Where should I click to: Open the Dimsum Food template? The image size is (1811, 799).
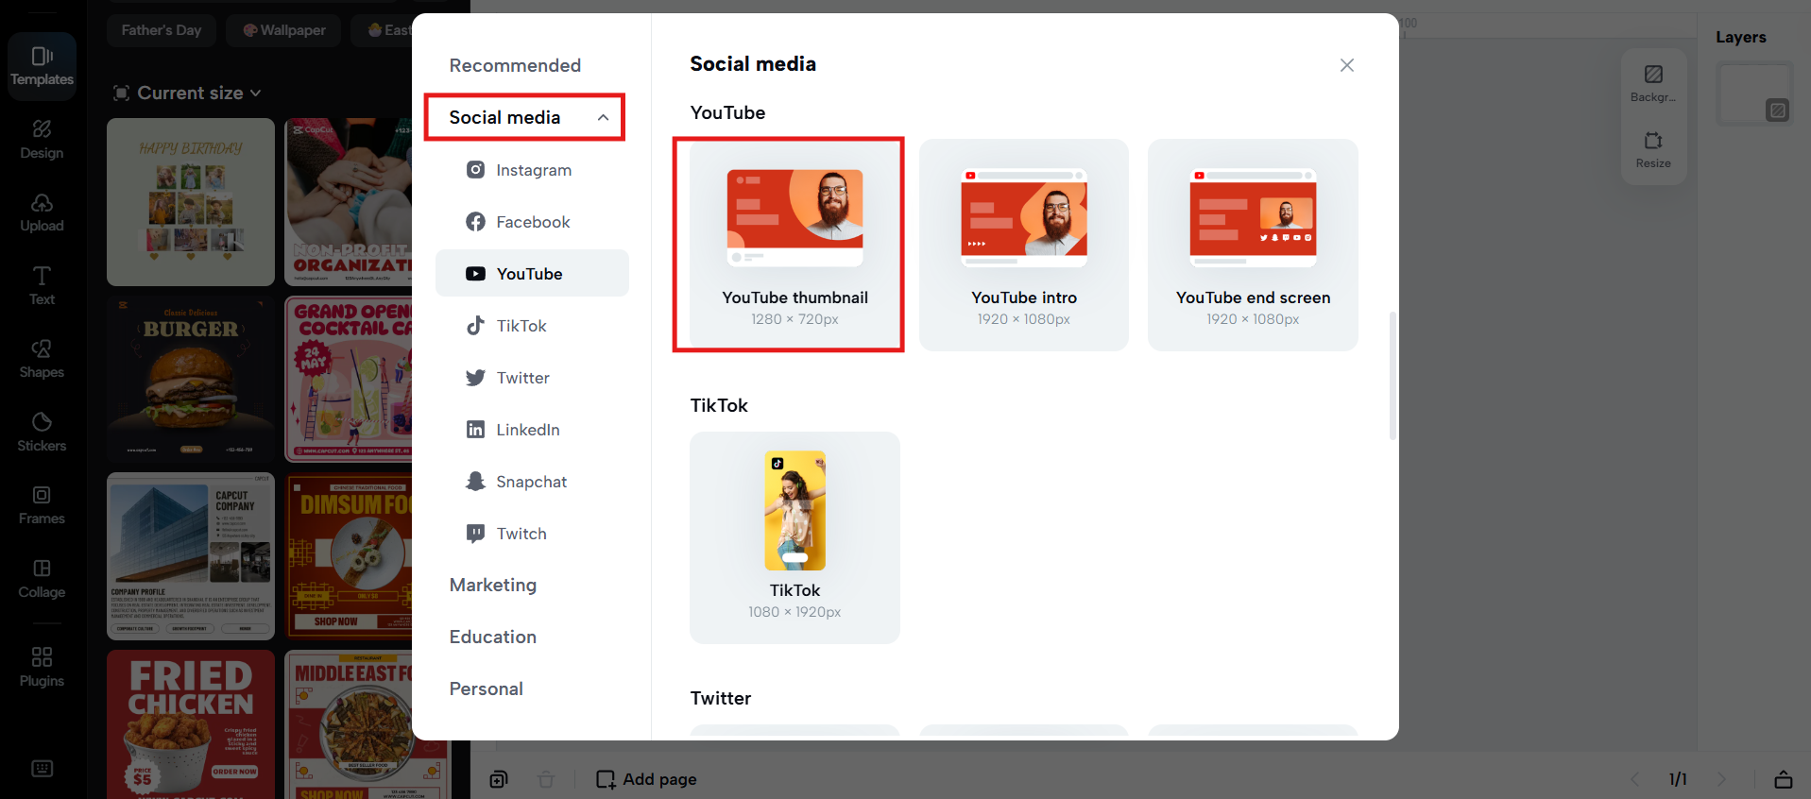[x=349, y=556]
